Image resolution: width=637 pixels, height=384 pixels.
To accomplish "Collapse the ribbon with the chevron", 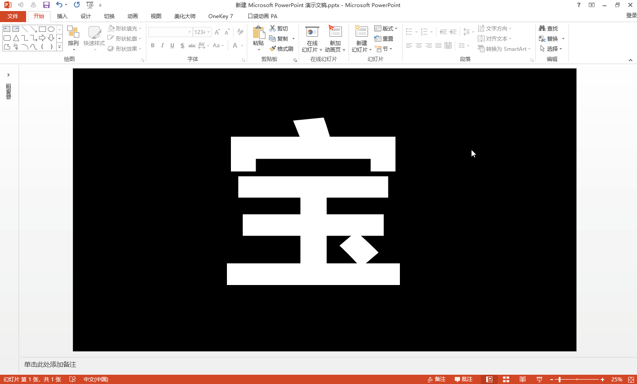I will coord(630,60).
